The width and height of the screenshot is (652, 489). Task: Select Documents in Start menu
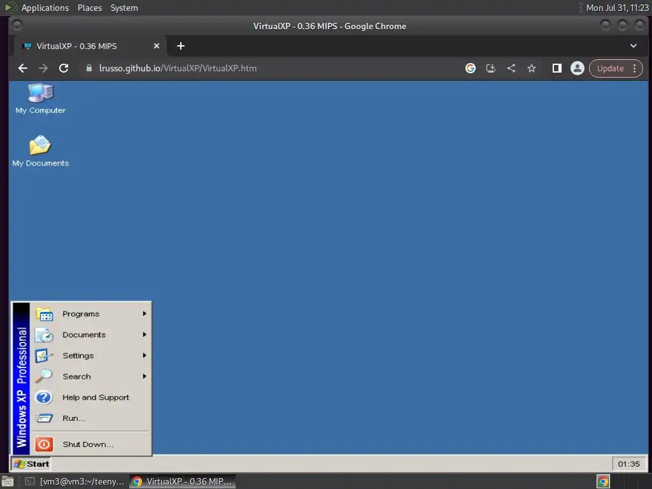(90, 335)
